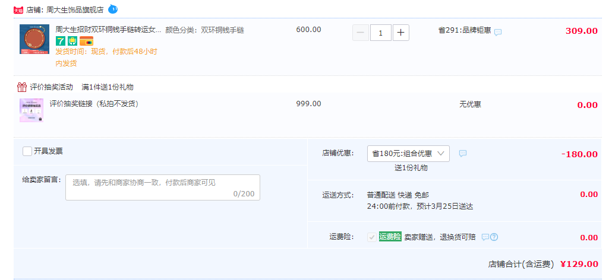This screenshot has height=280, width=609.
Task: Click the 卖家赠送,退换货可赔 text
Action: click(440, 237)
